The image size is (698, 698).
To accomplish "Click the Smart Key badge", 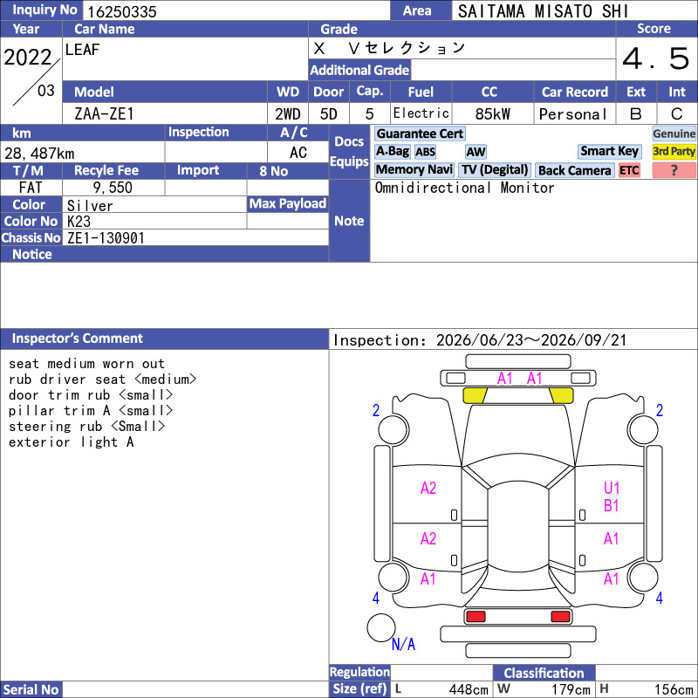I will [609, 151].
